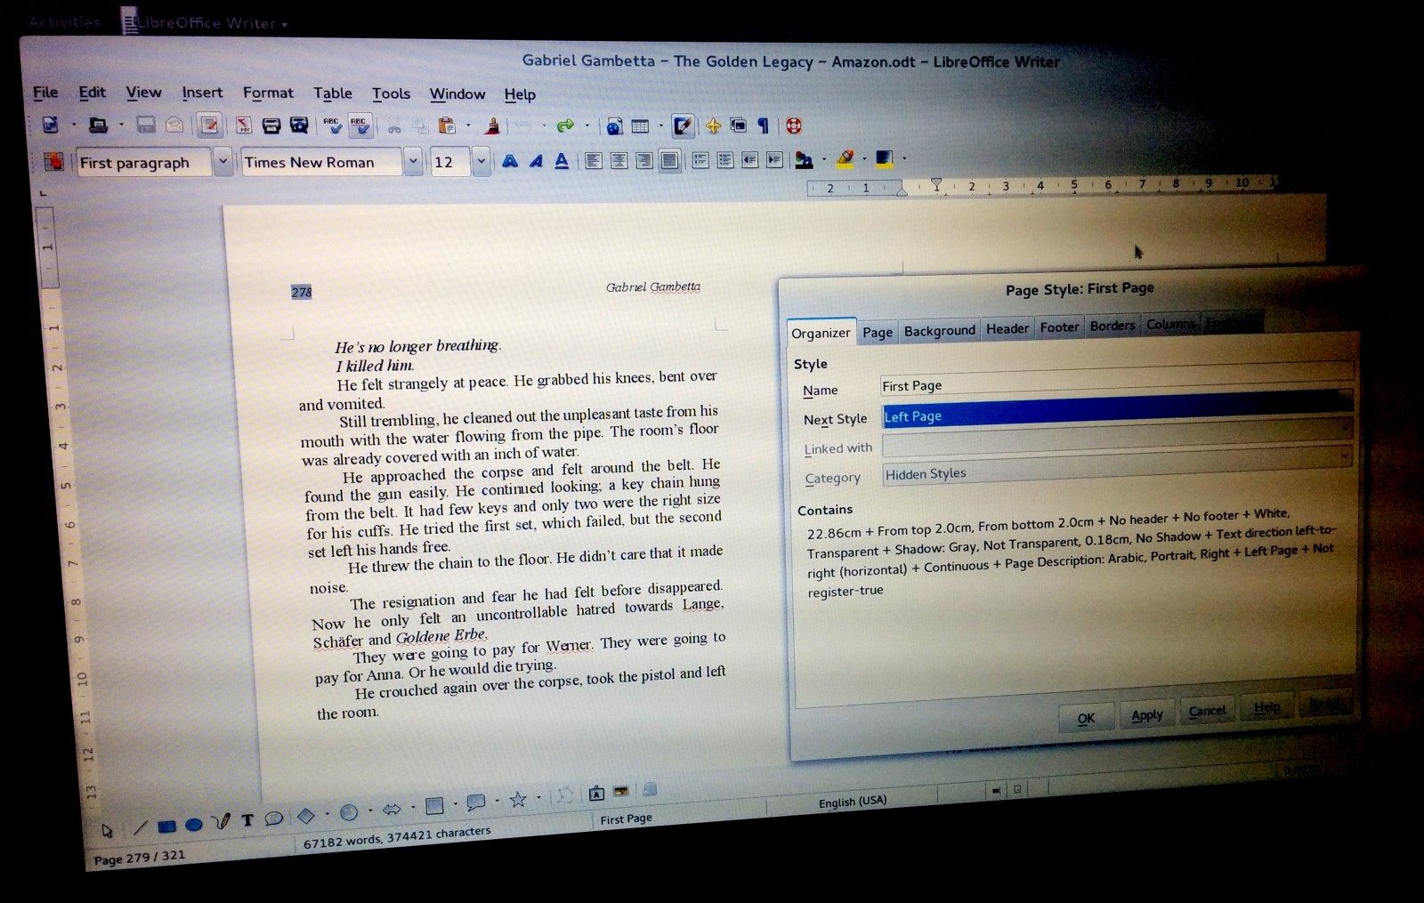
Task: Select the Text box T tool
Action: (x=247, y=819)
